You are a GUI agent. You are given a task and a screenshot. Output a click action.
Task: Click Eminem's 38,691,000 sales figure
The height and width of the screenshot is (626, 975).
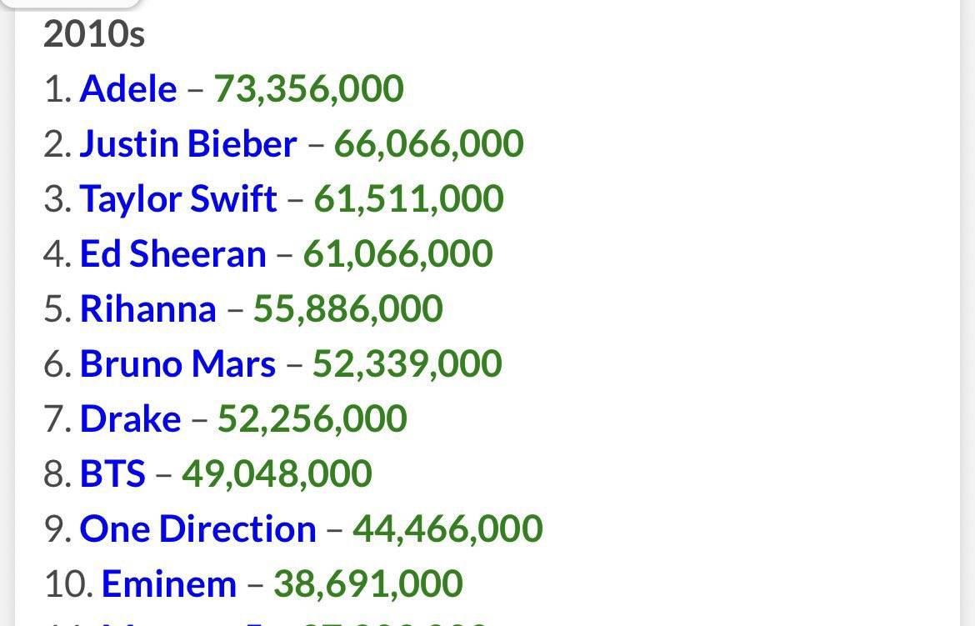tap(368, 583)
